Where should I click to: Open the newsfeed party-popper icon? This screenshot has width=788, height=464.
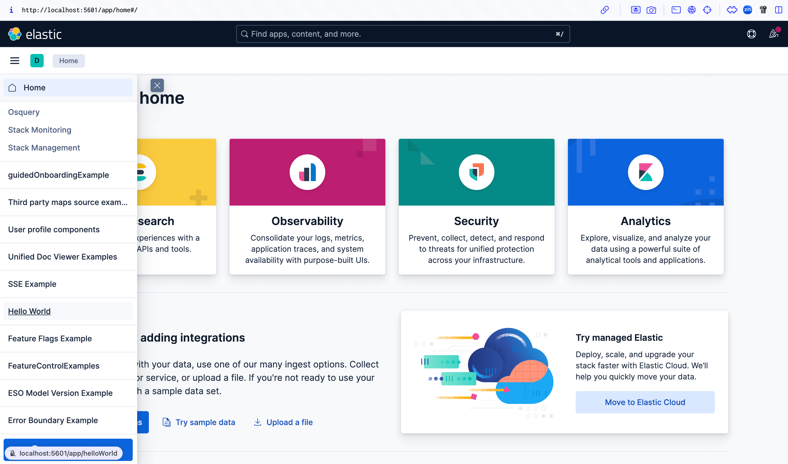(x=774, y=33)
